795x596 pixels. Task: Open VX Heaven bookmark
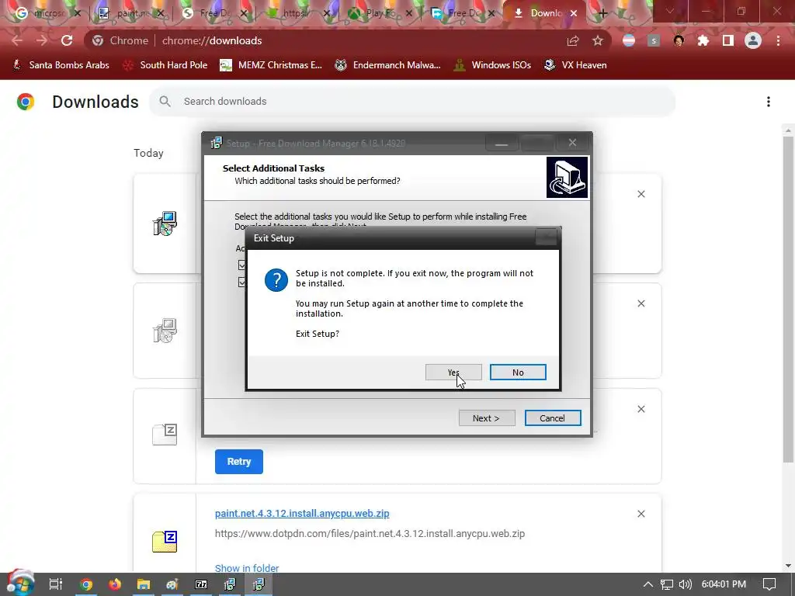[575, 65]
